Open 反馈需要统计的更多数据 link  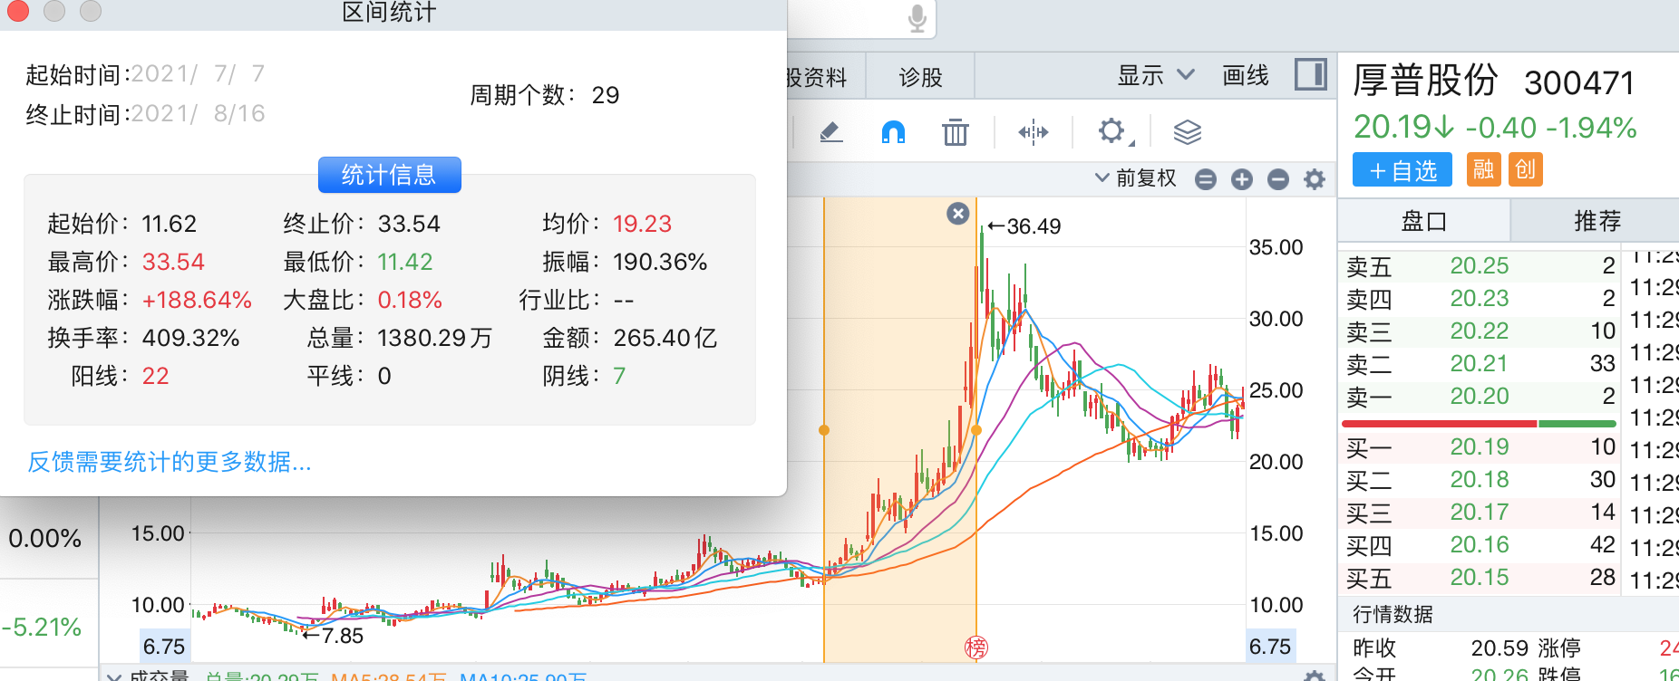click(170, 462)
